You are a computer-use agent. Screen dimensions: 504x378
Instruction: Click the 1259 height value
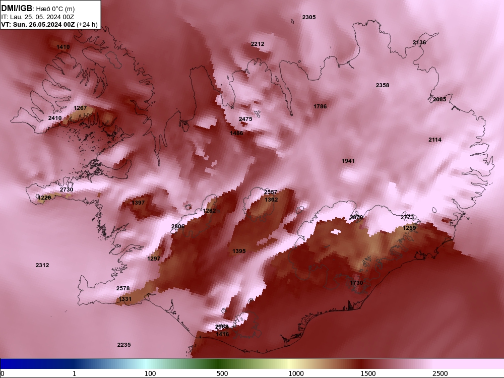409,228
